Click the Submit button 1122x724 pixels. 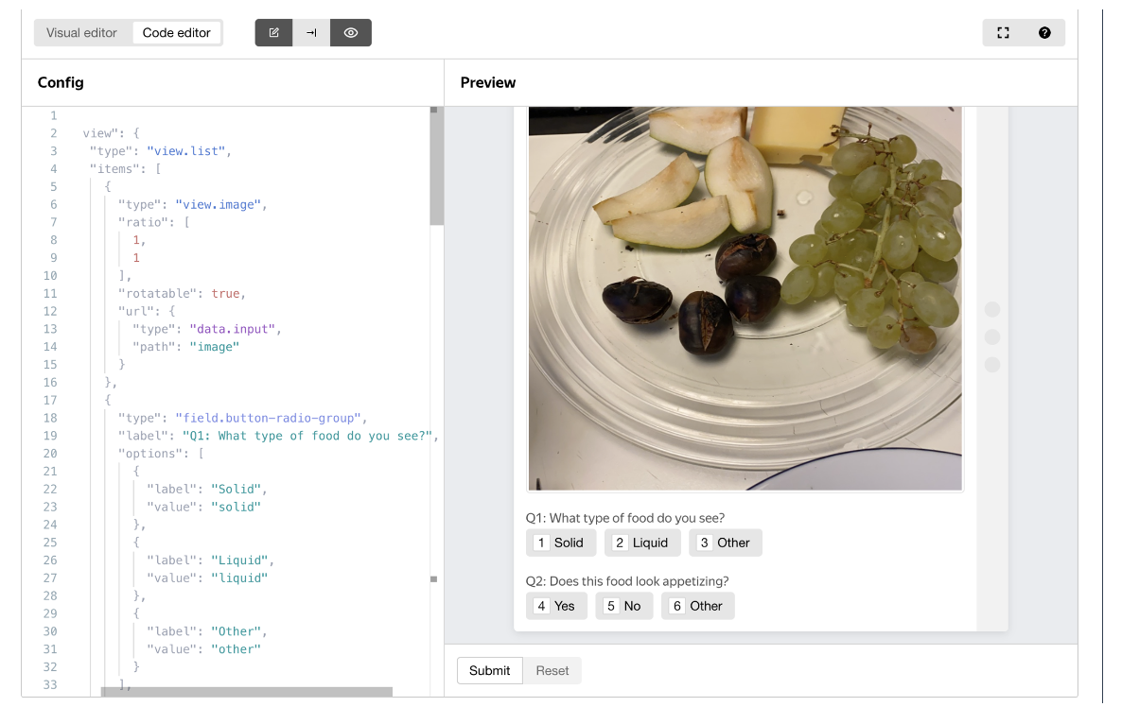[489, 670]
